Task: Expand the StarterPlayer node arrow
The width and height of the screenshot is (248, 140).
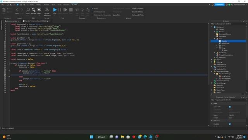Action: pyautogui.click(x=212, y=90)
